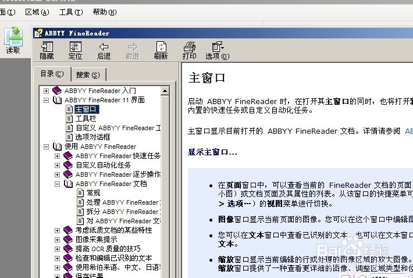Collapse the 使用 ABBYY FineReader node
This screenshot has width=413, height=278.
(46, 147)
